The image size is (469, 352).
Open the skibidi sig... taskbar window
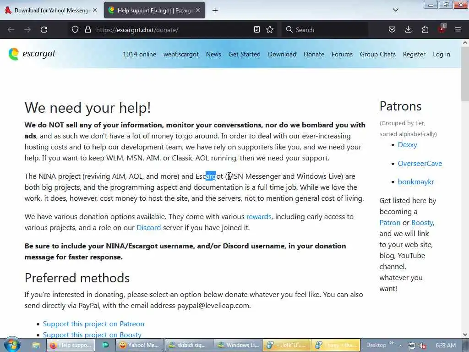tap(189, 345)
